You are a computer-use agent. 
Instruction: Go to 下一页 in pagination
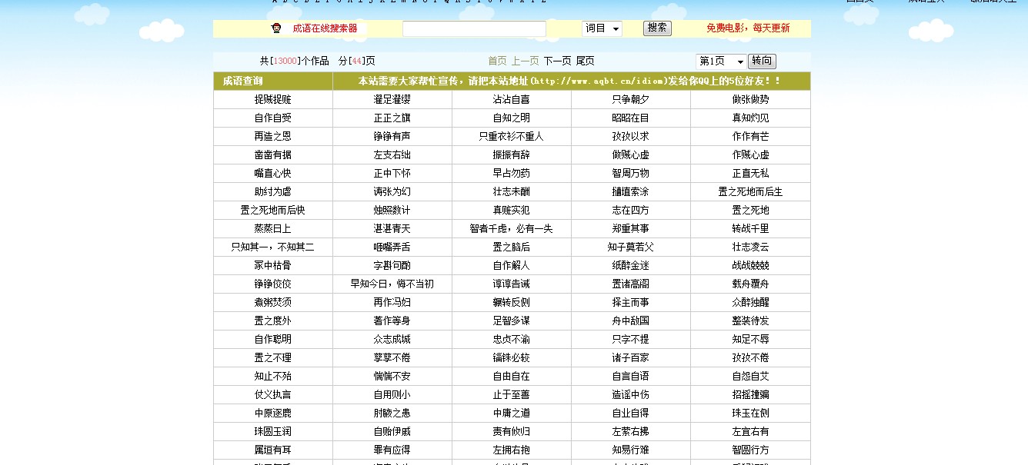(x=558, y=61)
